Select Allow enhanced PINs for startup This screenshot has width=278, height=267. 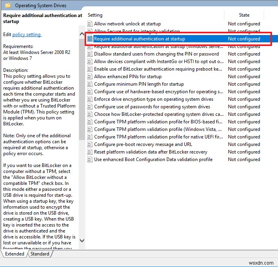pyautogui.click(x=128, y=77)
